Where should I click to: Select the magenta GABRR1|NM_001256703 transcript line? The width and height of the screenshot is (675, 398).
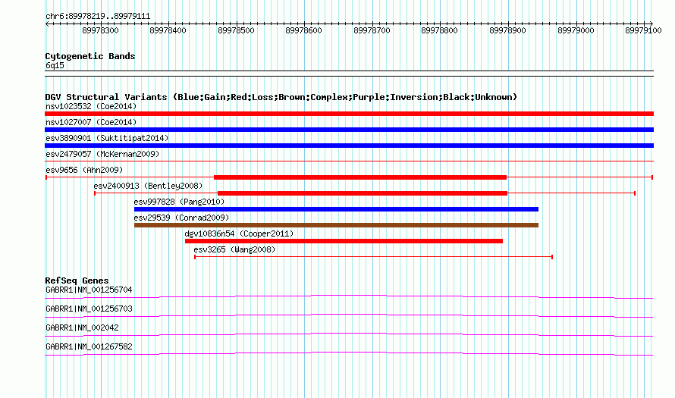coord(349,315)
